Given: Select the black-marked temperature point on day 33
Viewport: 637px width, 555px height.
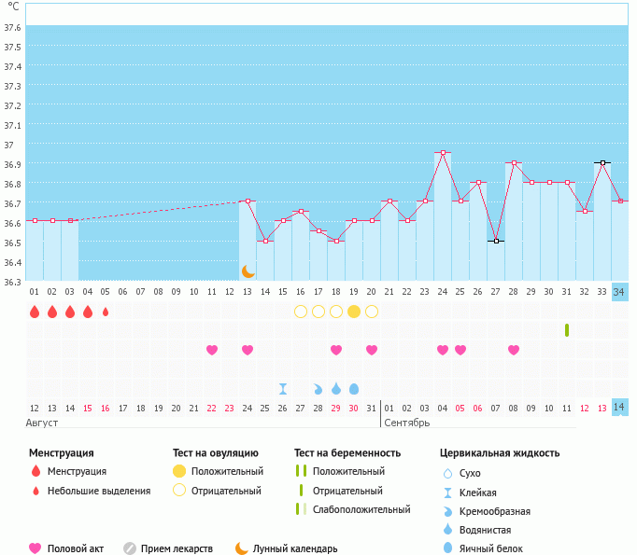Looking at the screenshot, I should point(602,162).
